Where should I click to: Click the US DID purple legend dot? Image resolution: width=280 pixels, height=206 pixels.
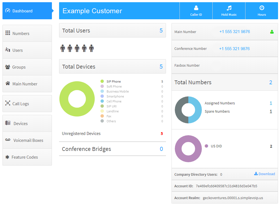(206, 146)
